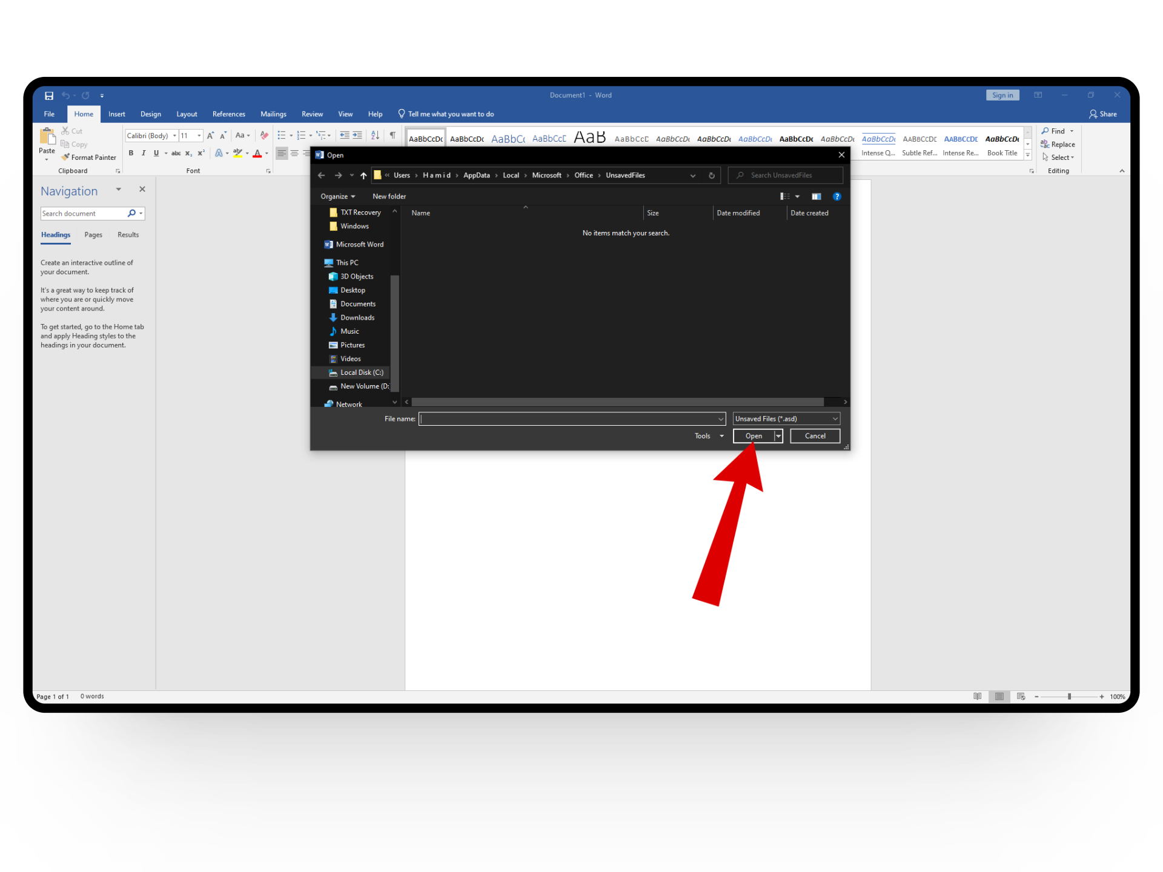
Task: Select Downloads in the folder tree
Action: tap(357, 318)
